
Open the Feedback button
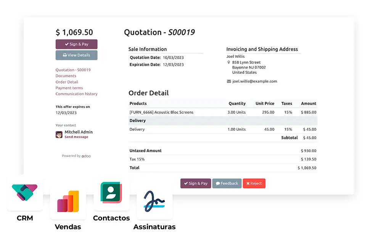click(x=227, y=183)
